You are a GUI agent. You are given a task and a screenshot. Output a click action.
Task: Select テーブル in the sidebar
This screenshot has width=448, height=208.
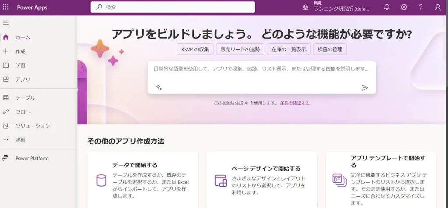coord(25,98)
